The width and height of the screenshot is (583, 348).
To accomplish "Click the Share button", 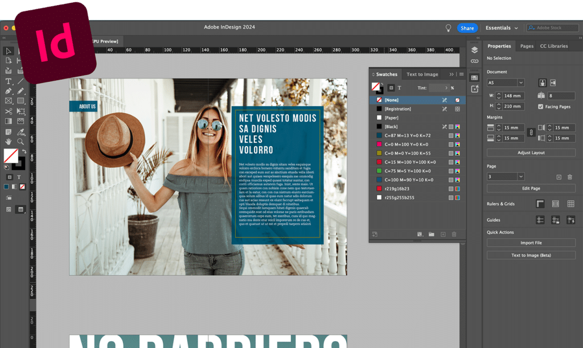I will click(467, 28).
